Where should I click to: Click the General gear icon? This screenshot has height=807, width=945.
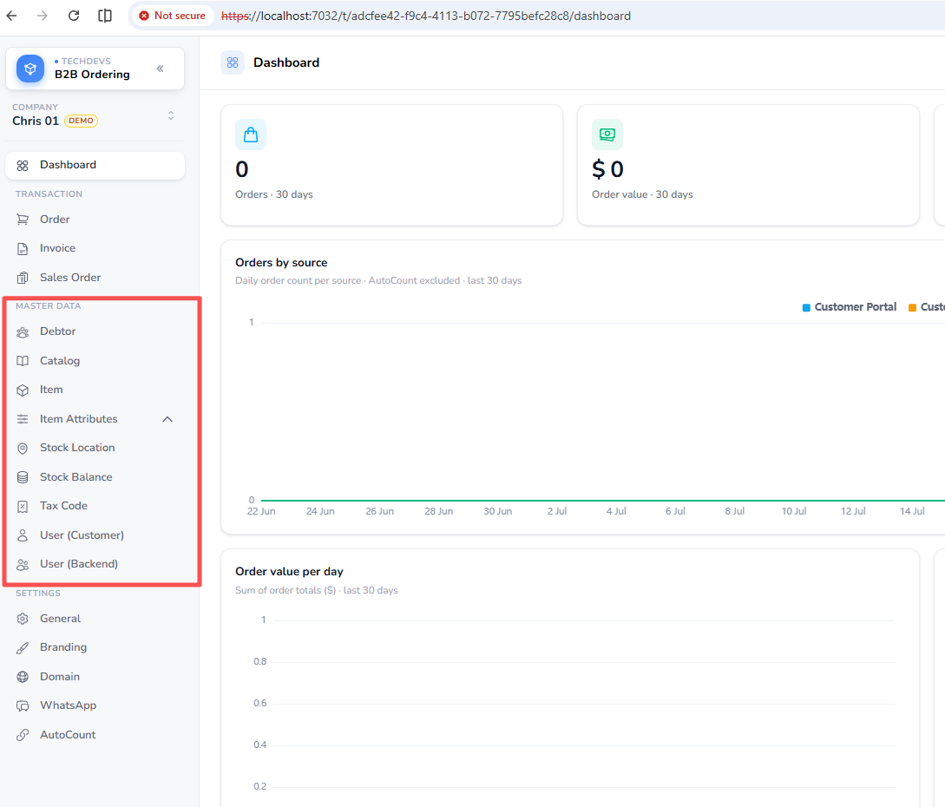pos(23,619)
